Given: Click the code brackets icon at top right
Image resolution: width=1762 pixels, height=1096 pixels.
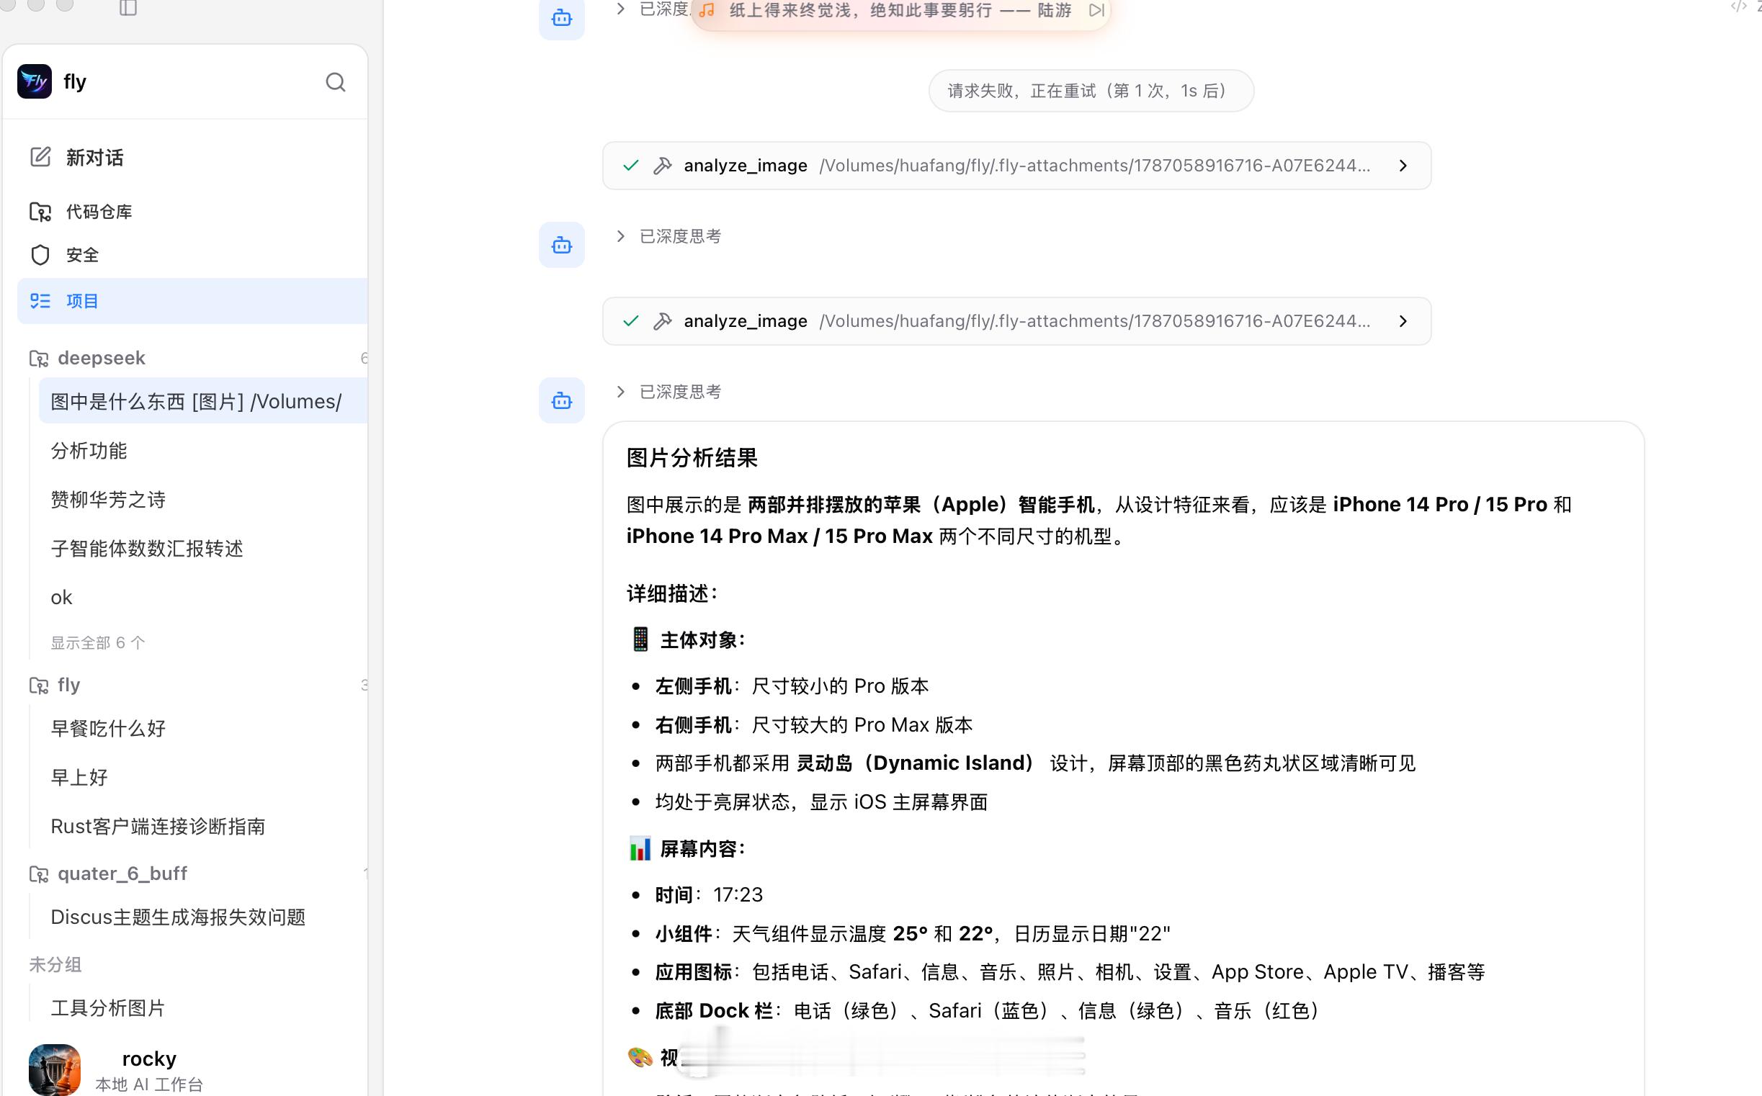Looking at the screenshot, I should (x=1738, y=6).
